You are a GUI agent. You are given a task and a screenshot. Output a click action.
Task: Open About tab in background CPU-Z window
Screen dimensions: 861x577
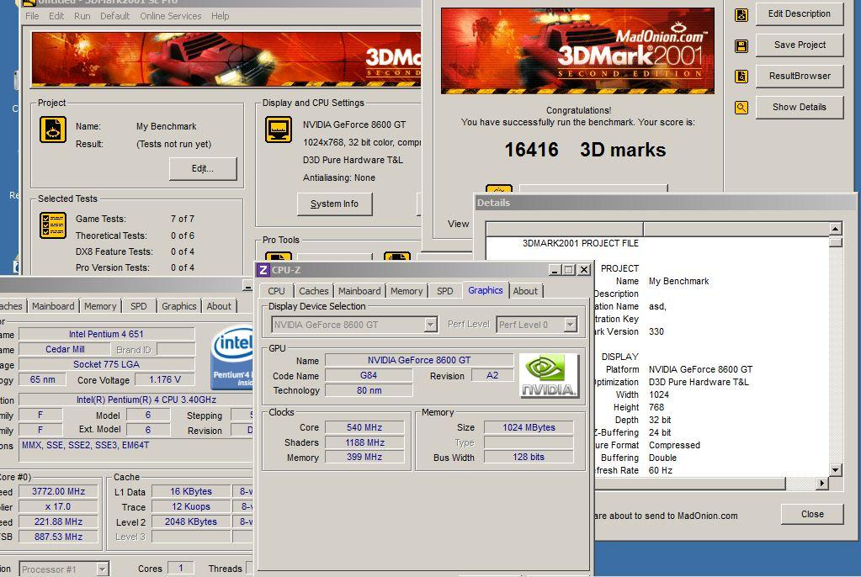pos(219,306)
